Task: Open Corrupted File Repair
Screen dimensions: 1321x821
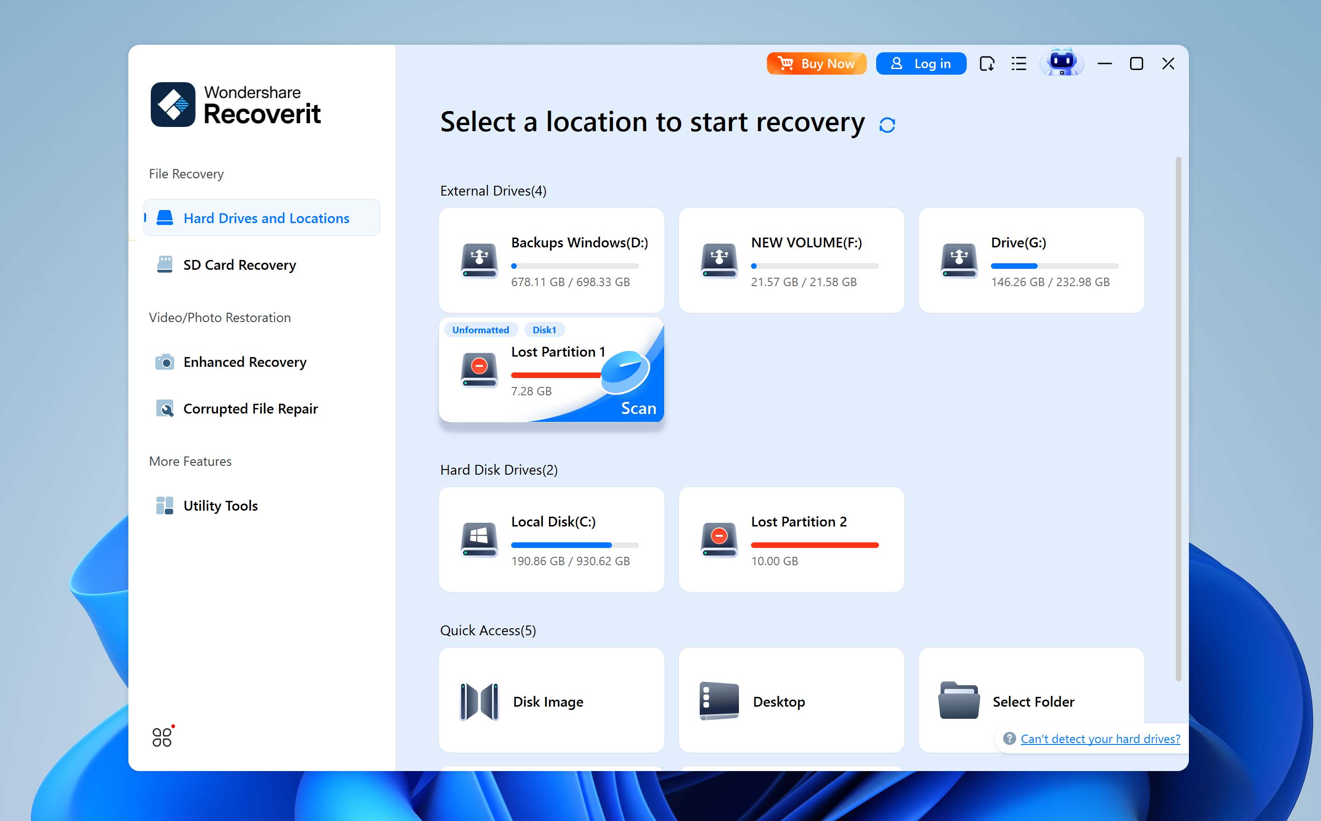Action: (262, 408)
